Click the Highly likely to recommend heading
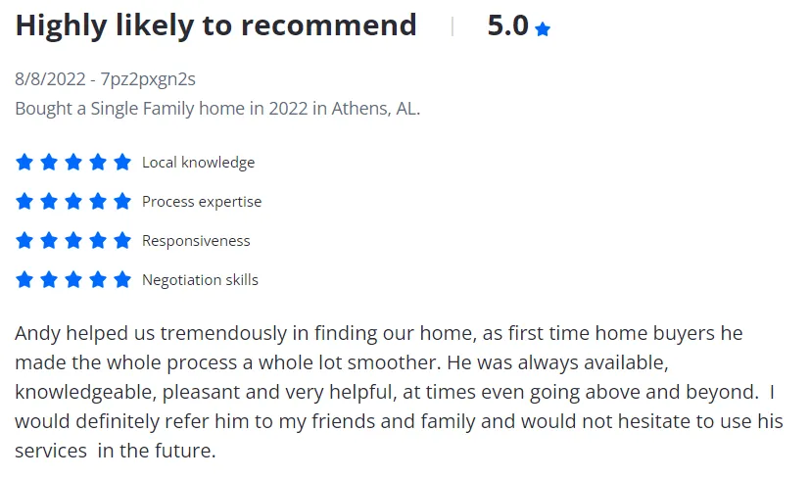 (215, 25)
